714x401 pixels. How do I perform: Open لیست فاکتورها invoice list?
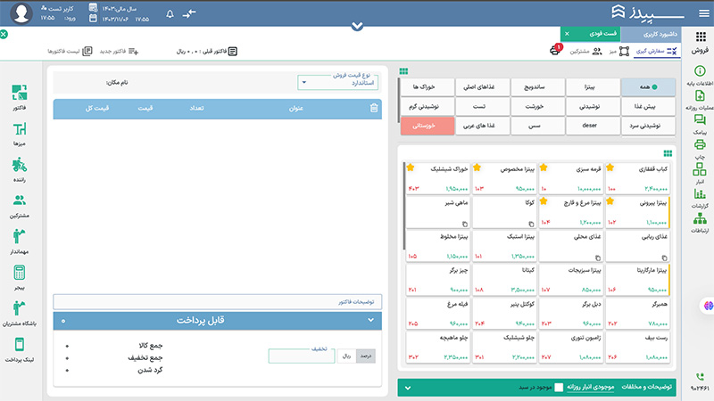[70, 52]
